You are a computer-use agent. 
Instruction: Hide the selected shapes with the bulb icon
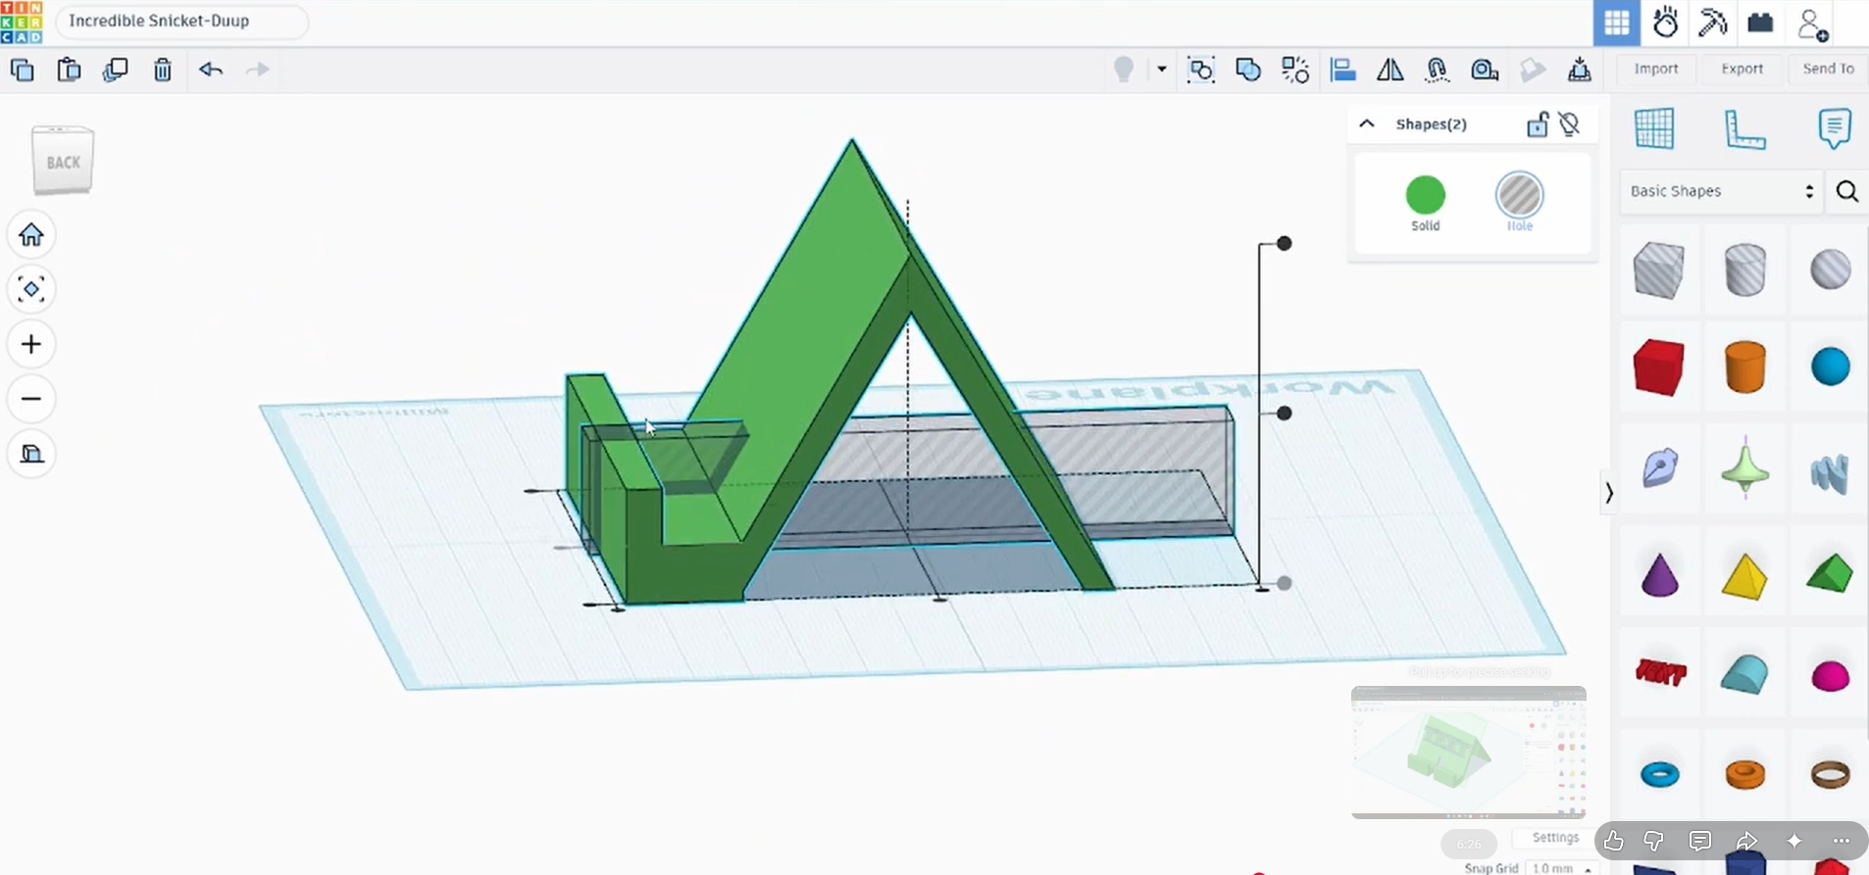tap(1570, 123)
